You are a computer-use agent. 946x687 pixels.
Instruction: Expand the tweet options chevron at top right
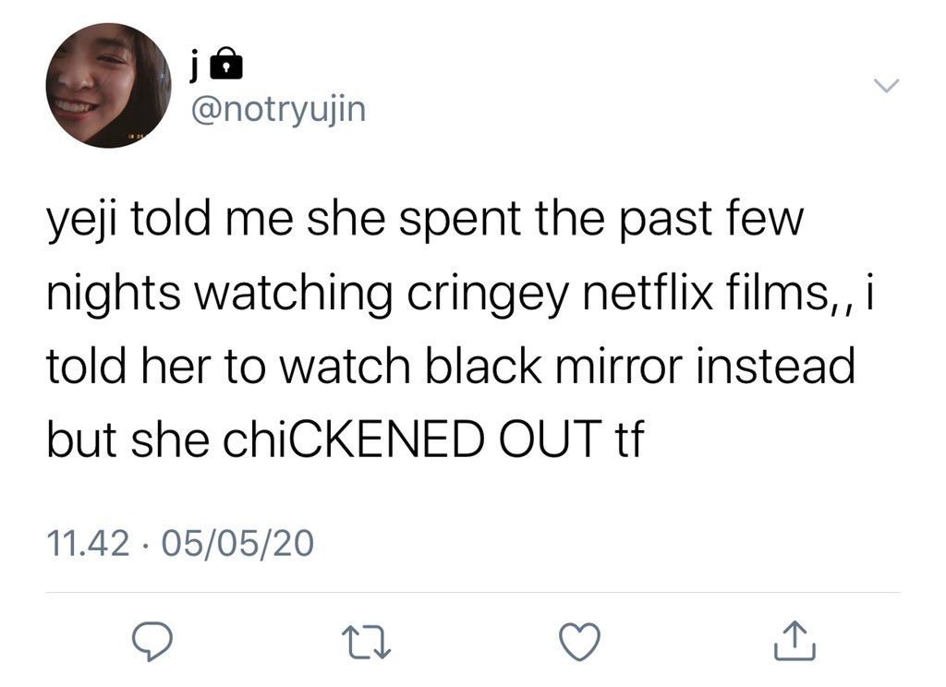pyautogui.click(x=886, y=86)
